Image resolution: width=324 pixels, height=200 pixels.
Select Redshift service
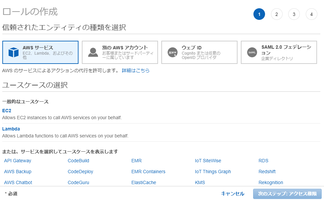267,172
